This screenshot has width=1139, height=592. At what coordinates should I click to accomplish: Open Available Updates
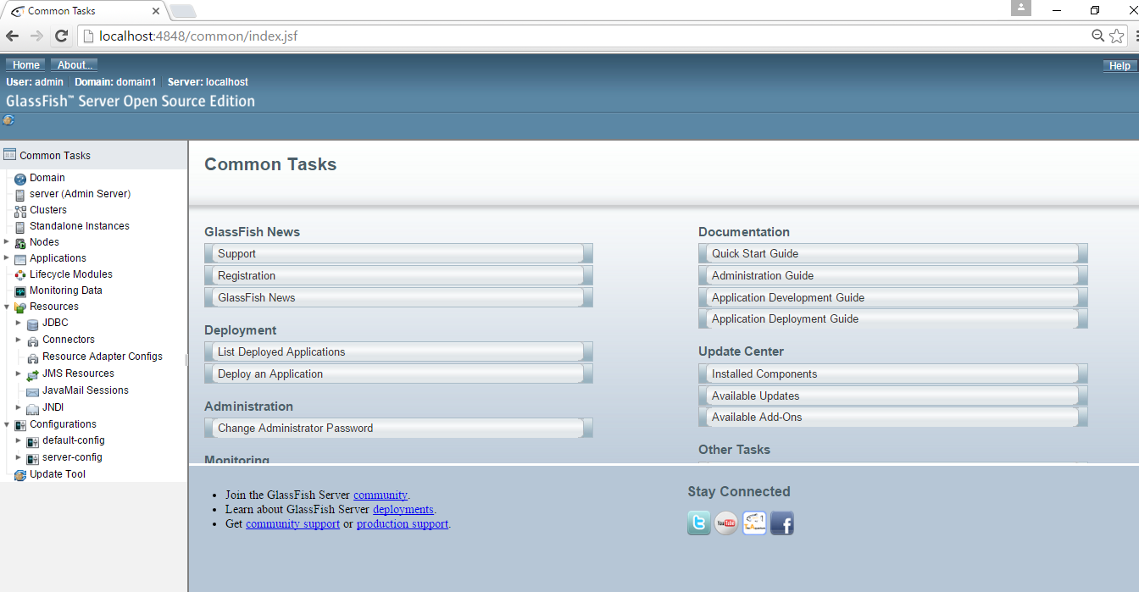click(x=893, y=396)
